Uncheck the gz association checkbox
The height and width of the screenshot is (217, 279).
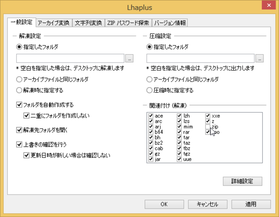[151, 154]
